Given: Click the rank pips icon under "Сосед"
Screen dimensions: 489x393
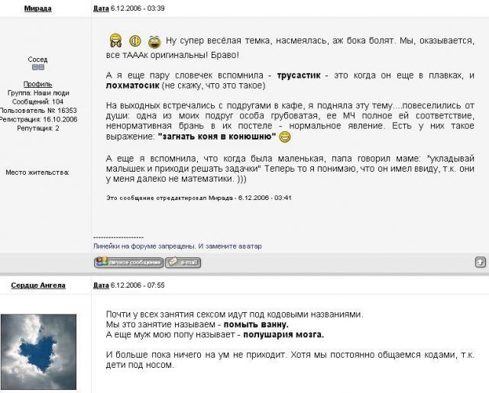Looking at the screenshot, I should [x=37, y=68].
